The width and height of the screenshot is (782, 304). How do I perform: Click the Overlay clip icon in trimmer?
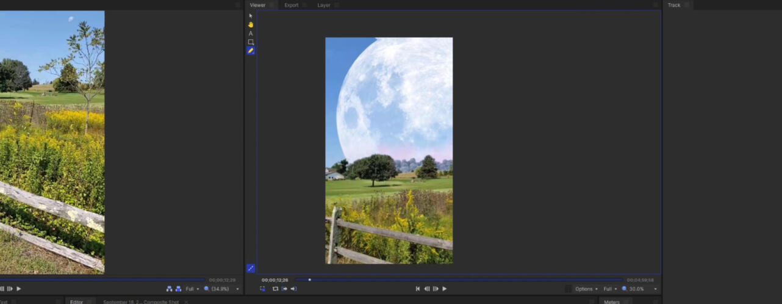(178, 289)
